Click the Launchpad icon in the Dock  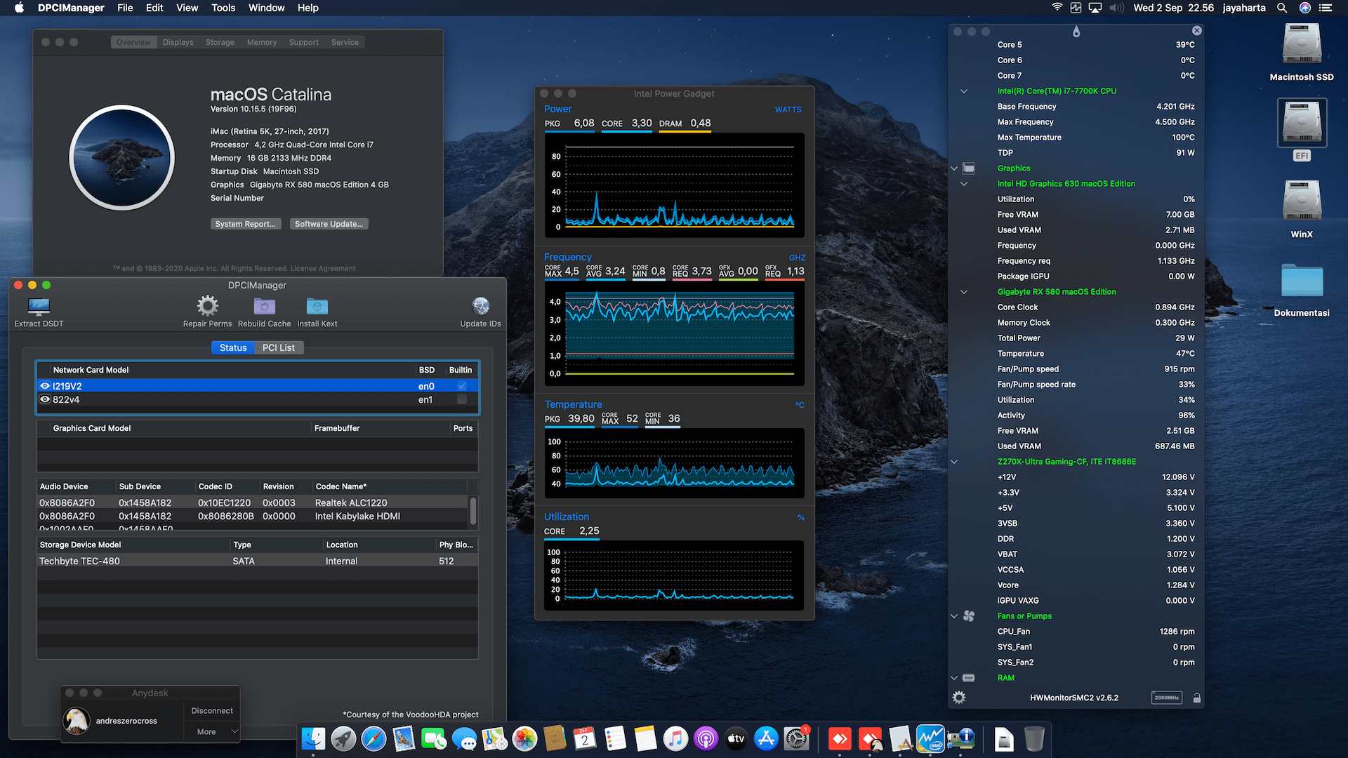click(x=343, y=738)
